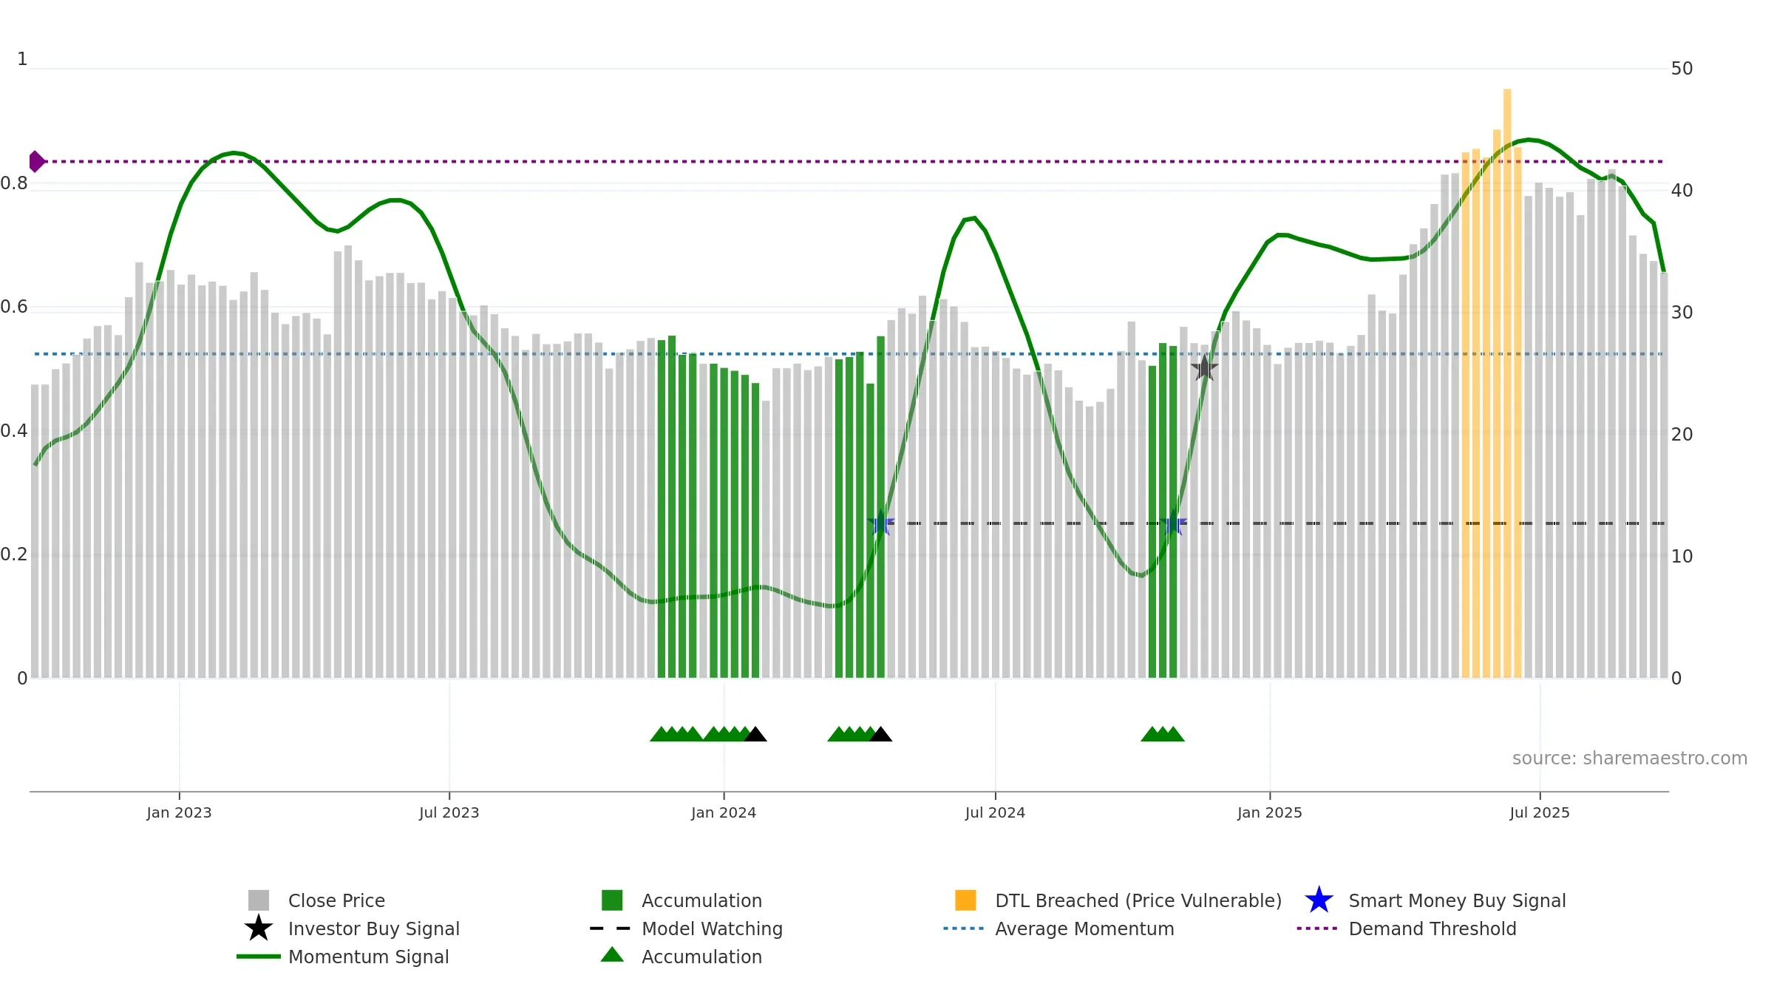Screen dimensions: 1774x998
Task: Click the purple diamond Demand Threshold marker
Action: (37, 161)
